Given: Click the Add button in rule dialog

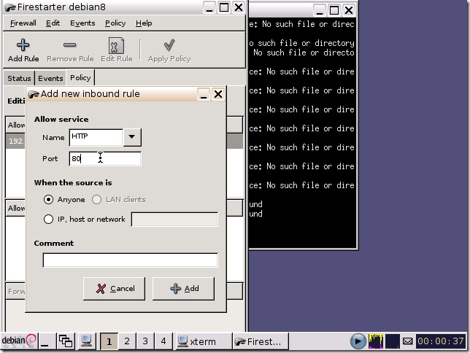Looking at the screenshot, I should 183,288.
